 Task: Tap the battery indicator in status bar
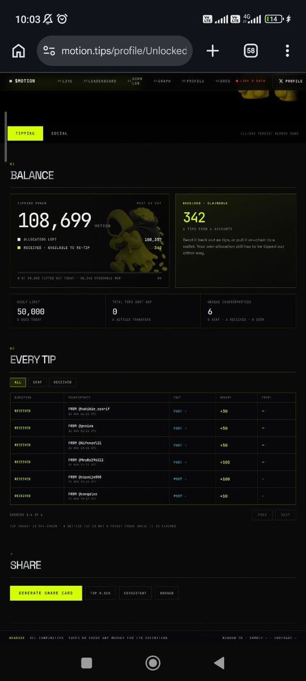click(273, 19)
